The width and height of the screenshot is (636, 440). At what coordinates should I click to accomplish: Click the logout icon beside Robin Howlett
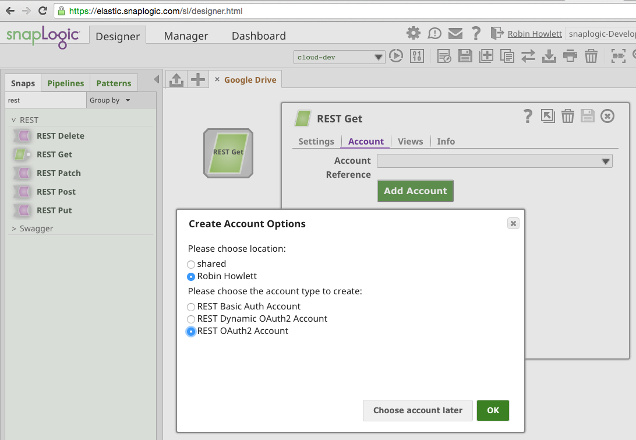point(497,33)
